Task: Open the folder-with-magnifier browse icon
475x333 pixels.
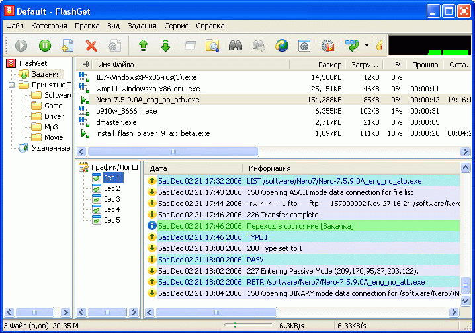Action: click(x=212, y=46)
